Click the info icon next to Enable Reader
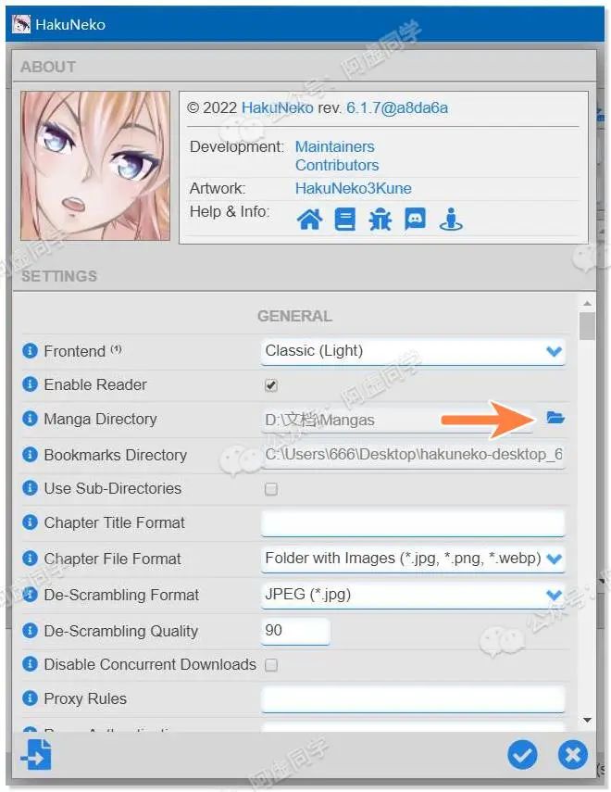Screen dimensions: 611x792 [30, 384]
